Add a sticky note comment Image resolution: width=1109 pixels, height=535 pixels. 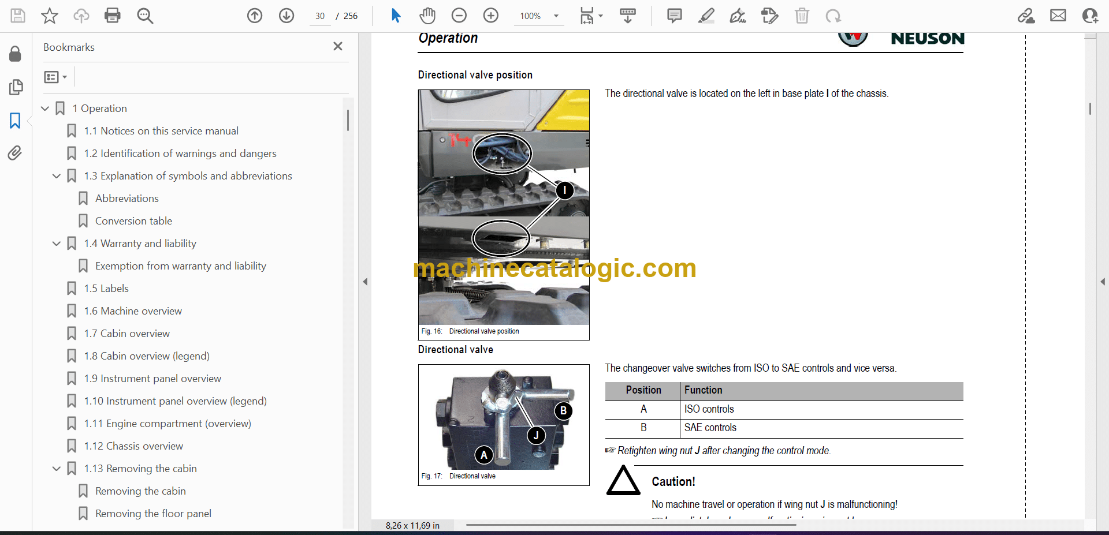(x=674, y=16)
